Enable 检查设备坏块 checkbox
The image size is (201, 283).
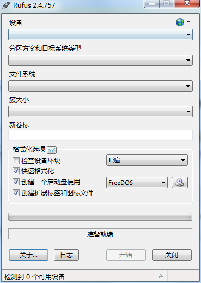point(16,160)
